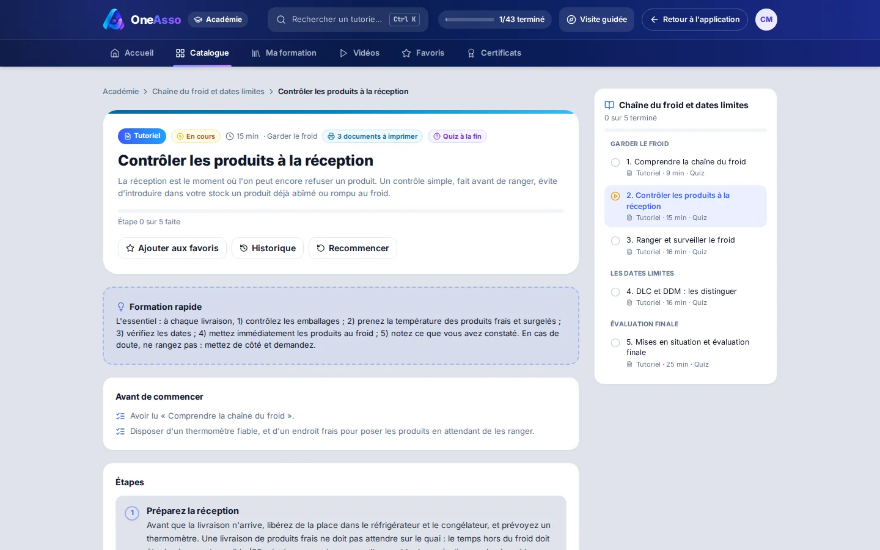Click the OneAsso logo

[142, 20]
